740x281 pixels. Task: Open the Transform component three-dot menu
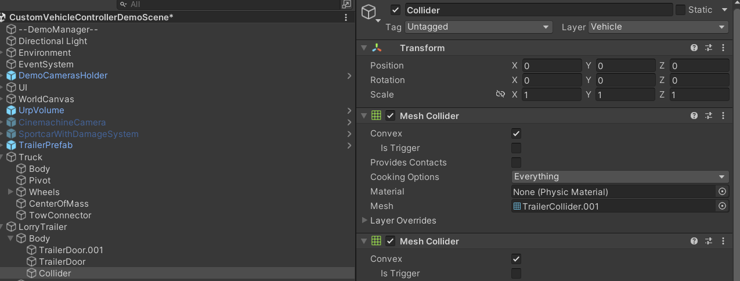pos(723,48)
